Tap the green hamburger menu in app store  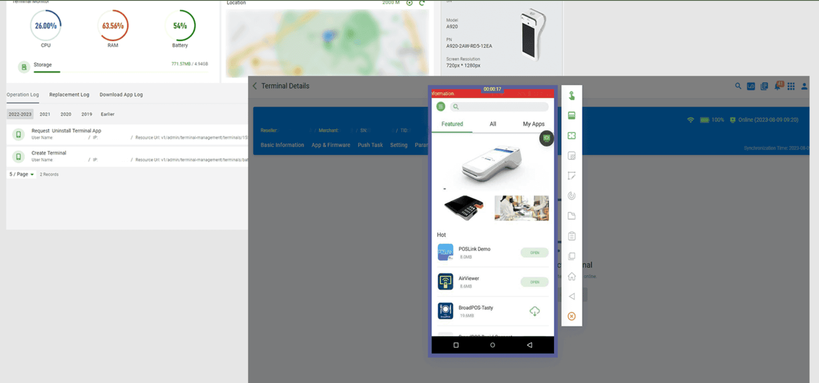coord(441,106)
